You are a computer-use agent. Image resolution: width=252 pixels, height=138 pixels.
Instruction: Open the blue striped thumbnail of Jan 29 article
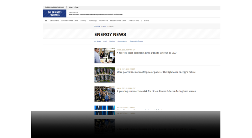tap(105, 108)
